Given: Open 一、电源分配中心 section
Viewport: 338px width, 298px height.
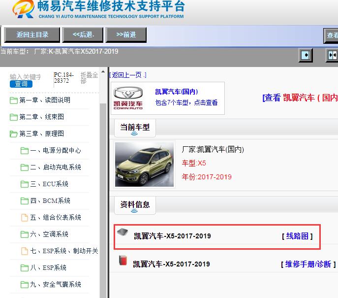Looking at the screenshot, I should pos(56,150).
